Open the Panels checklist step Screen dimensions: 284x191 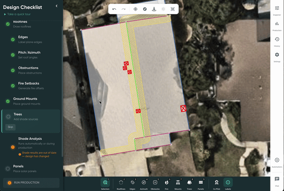(31, 169)
